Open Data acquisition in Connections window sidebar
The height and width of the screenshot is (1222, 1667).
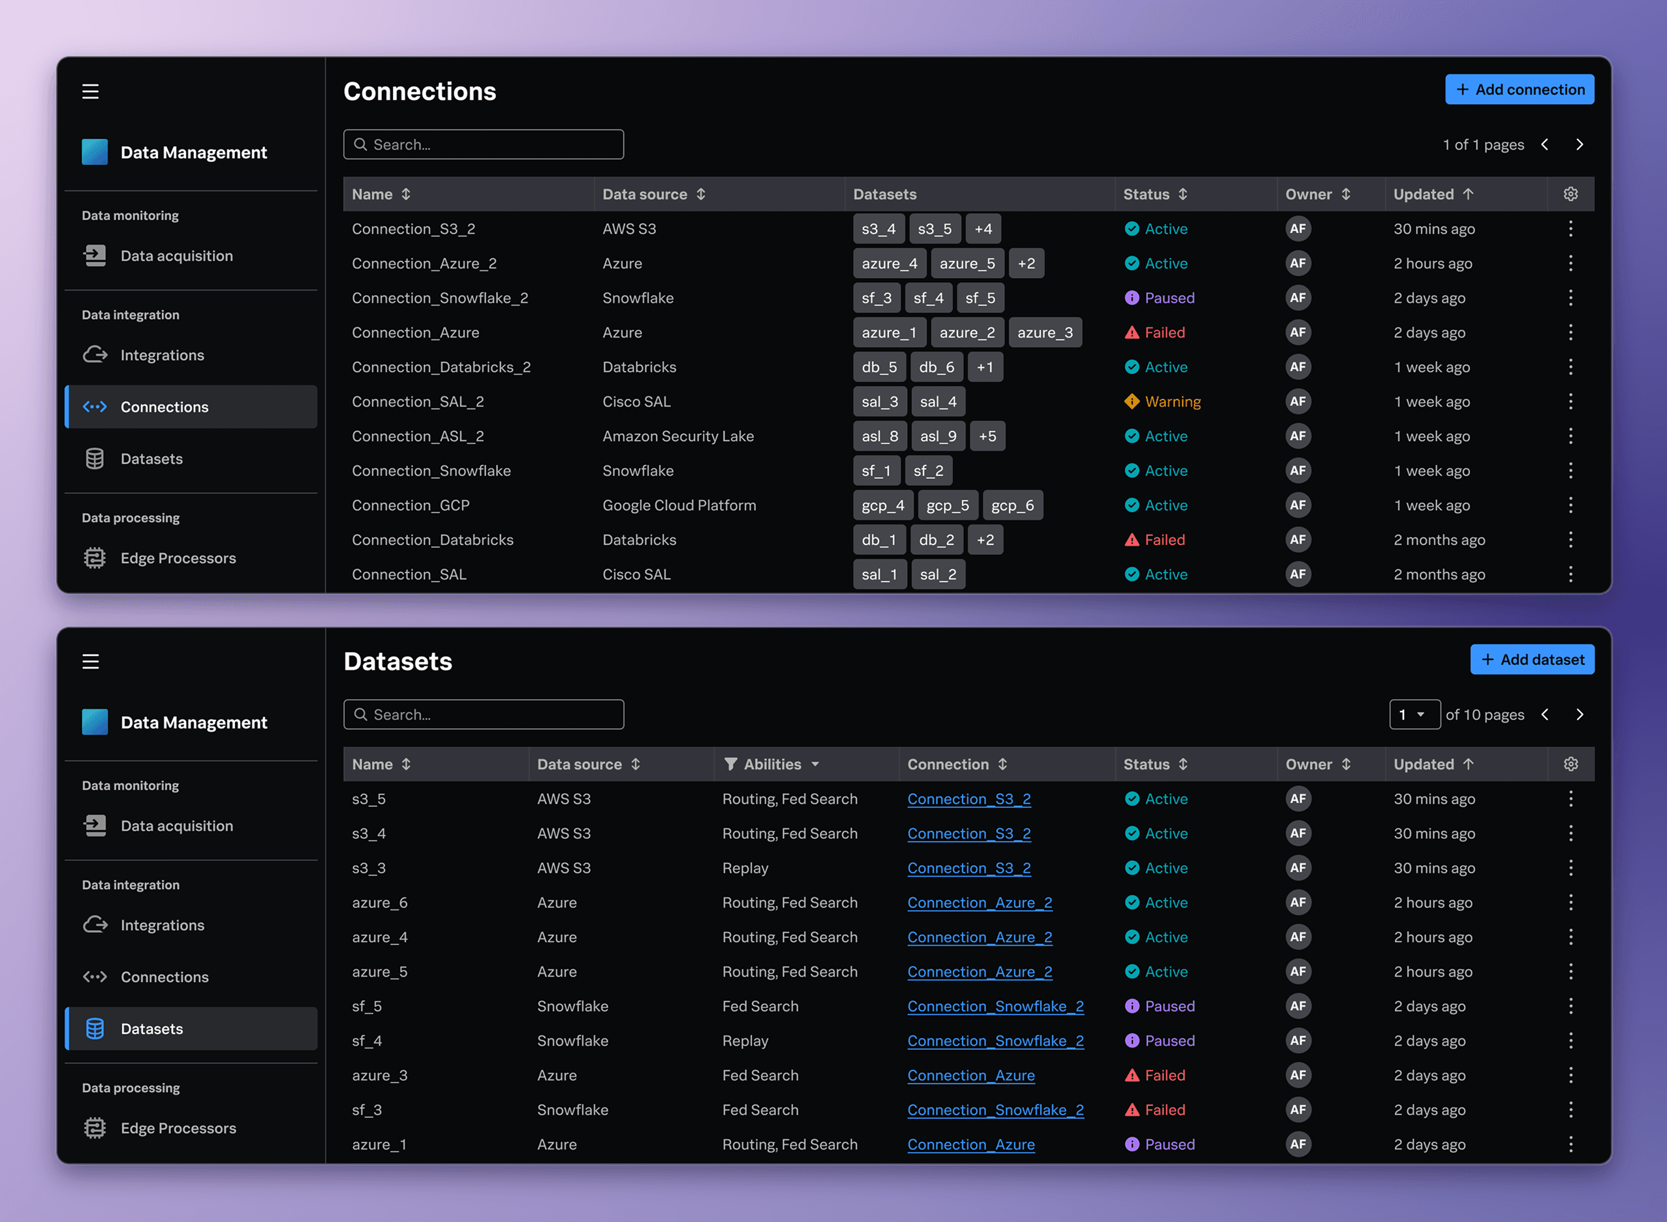[x=191, y=256]
